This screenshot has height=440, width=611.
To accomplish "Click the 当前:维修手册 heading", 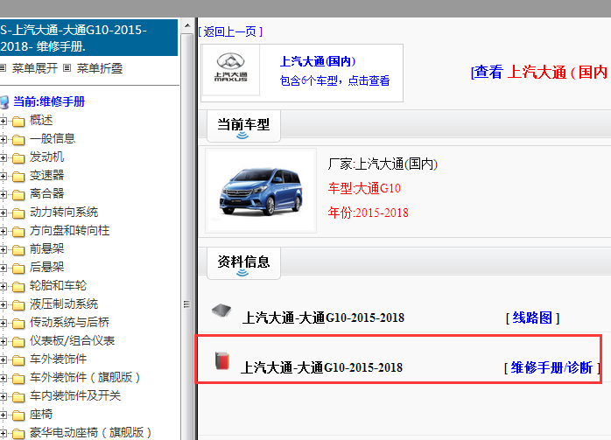I will point(49,102).
